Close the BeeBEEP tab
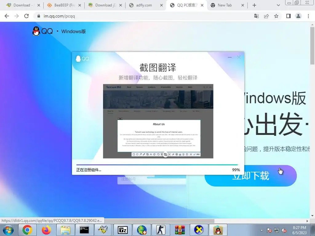 pyautogui.click(x=80, y=6)
